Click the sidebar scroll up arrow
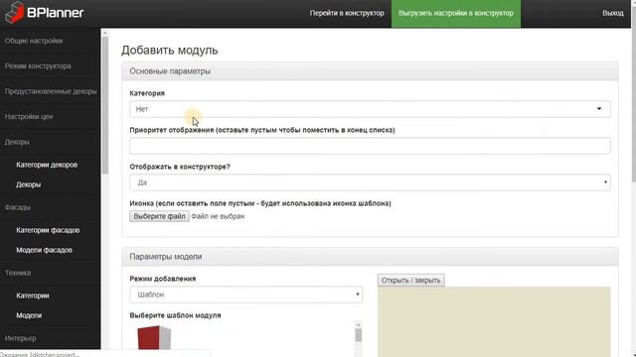636x357 pixels. (x=105, y=33)
